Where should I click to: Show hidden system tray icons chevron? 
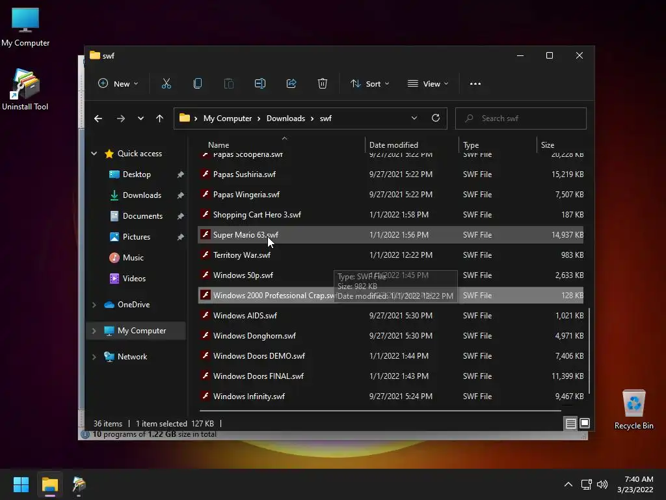click(568, 484)
